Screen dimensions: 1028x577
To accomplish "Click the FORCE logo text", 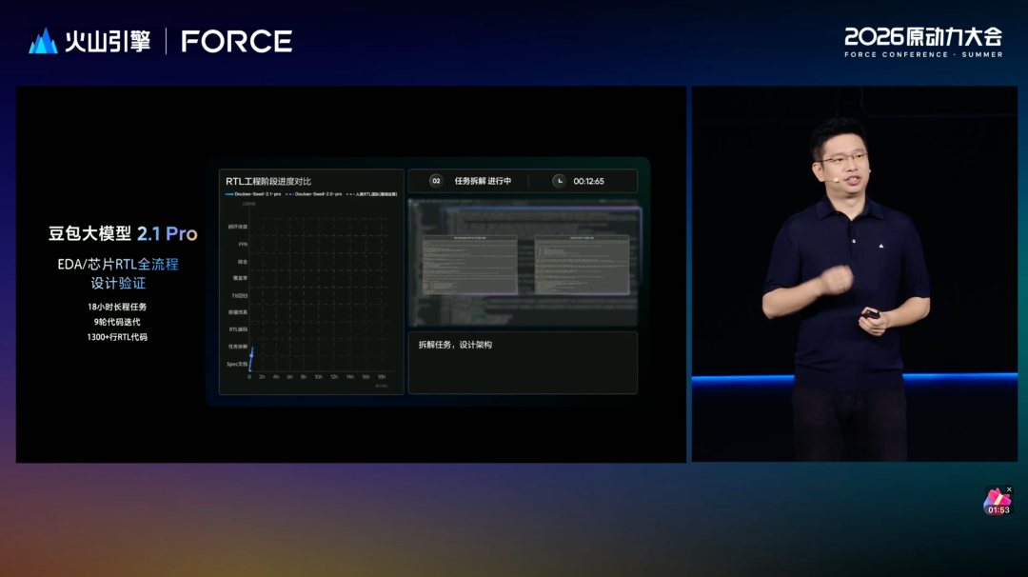I will click(237, 41).
